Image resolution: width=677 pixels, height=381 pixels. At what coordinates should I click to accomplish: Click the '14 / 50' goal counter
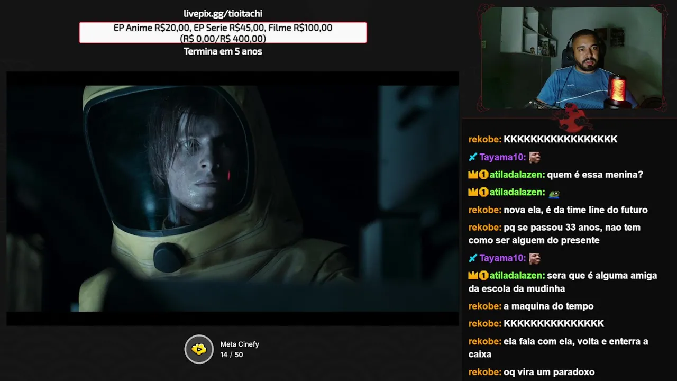pyautogui.click(x=232, y=355)
